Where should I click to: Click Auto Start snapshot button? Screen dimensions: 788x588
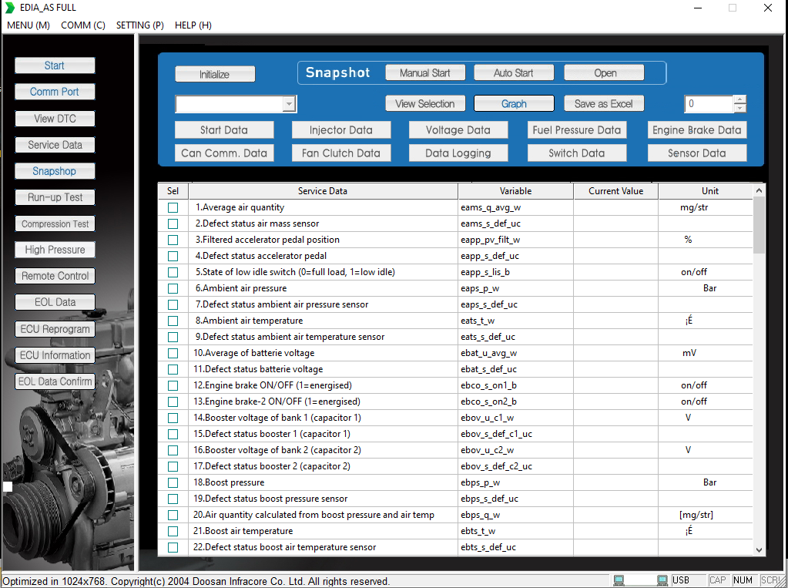coord(514,72)
